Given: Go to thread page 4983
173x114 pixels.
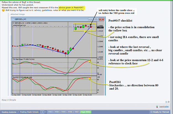Looking at the screenshot, I should [50, 112].
